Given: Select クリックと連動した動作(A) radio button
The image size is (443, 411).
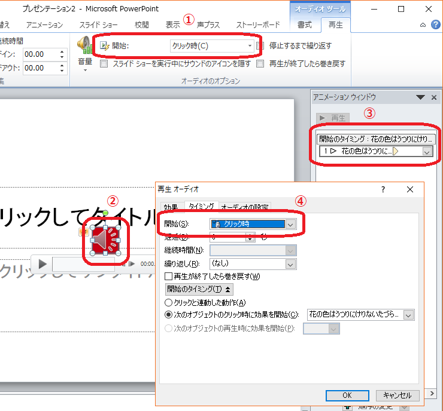Looking at the screenshot, I should click(168, 302).
